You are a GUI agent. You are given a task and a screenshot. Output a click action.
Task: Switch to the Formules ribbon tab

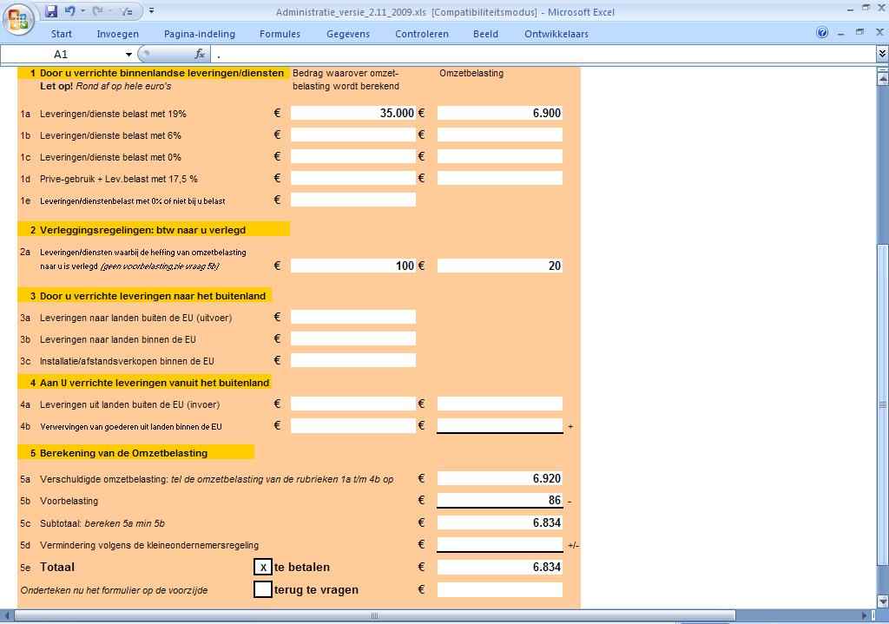click(280, 34)
